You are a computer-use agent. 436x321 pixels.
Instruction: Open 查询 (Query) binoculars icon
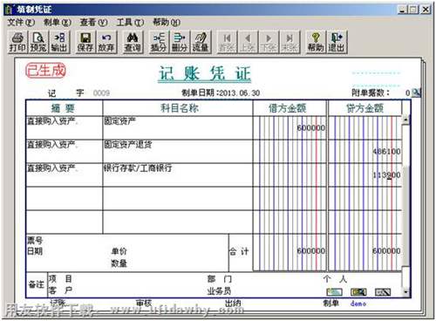(133, 42)
